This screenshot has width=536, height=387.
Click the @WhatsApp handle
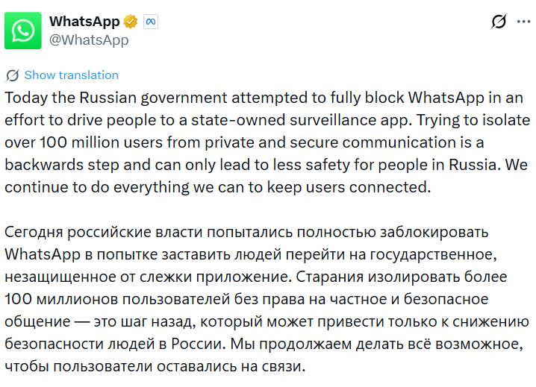(89, 40)
